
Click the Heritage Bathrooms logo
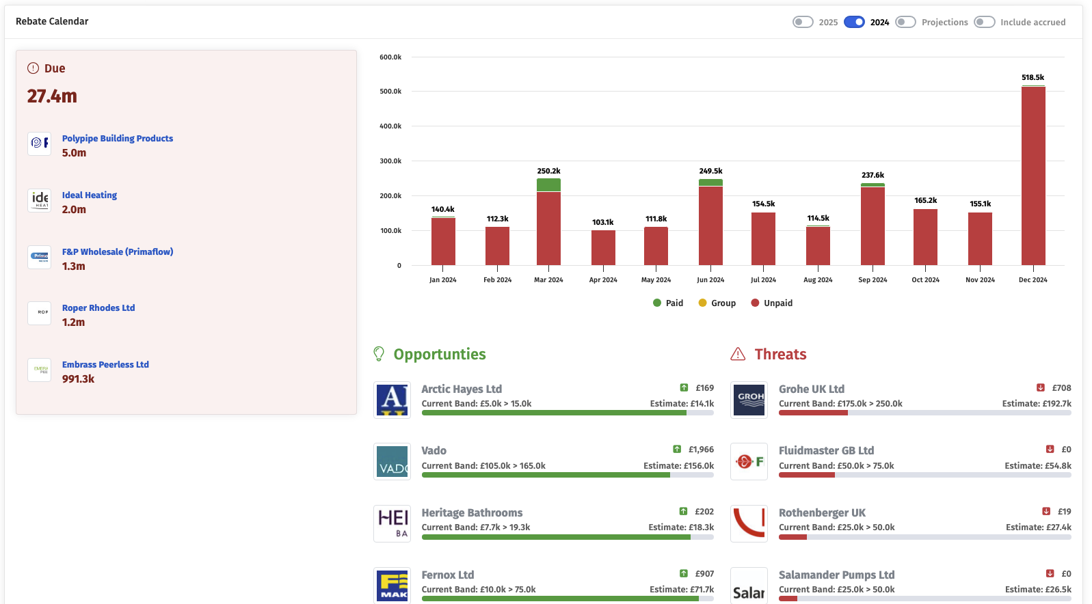[392, 524]
